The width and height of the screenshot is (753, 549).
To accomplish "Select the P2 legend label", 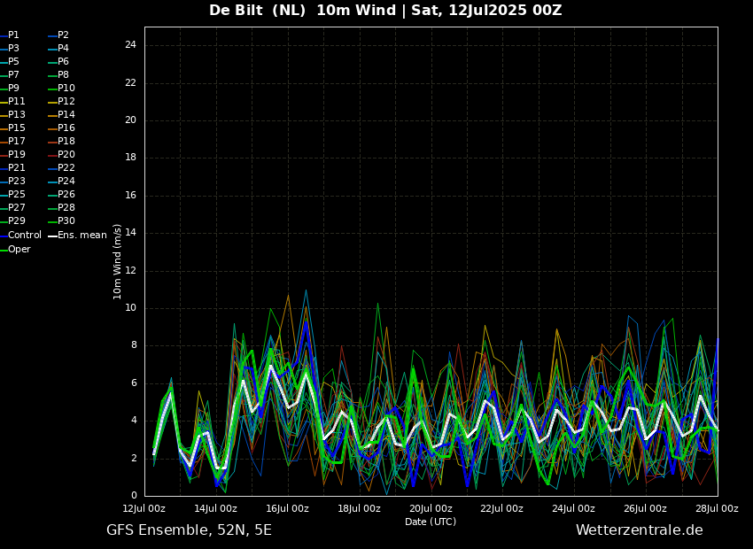I will [x=63, y=35].
